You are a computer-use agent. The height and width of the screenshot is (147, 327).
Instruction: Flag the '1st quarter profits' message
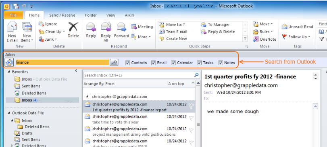pos(191,106)
